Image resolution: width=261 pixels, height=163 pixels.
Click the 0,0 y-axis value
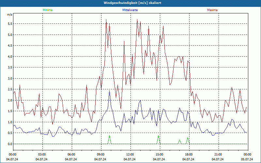pyautogui.click(x=10, y=144)
